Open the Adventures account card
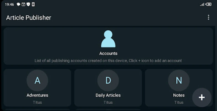The image size is (217, 111). click(37, 88)
